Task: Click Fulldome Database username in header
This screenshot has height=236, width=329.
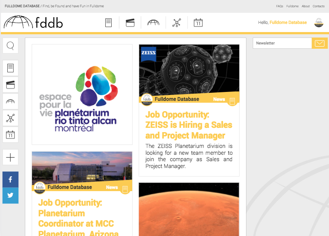Action: click(288, 22)
